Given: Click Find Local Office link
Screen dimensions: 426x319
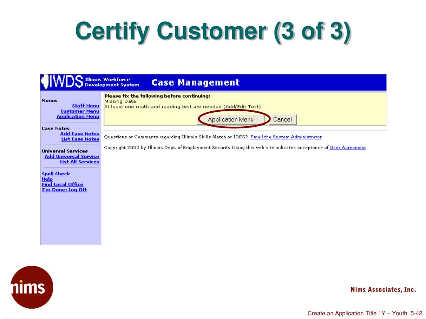Looking at the screenshot, I should point(62,184).
